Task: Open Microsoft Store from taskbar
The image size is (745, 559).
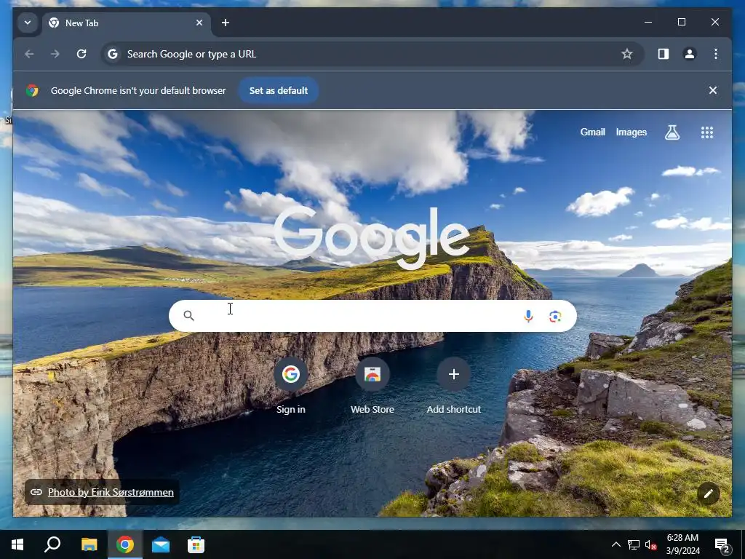Action: click(196, 544)
